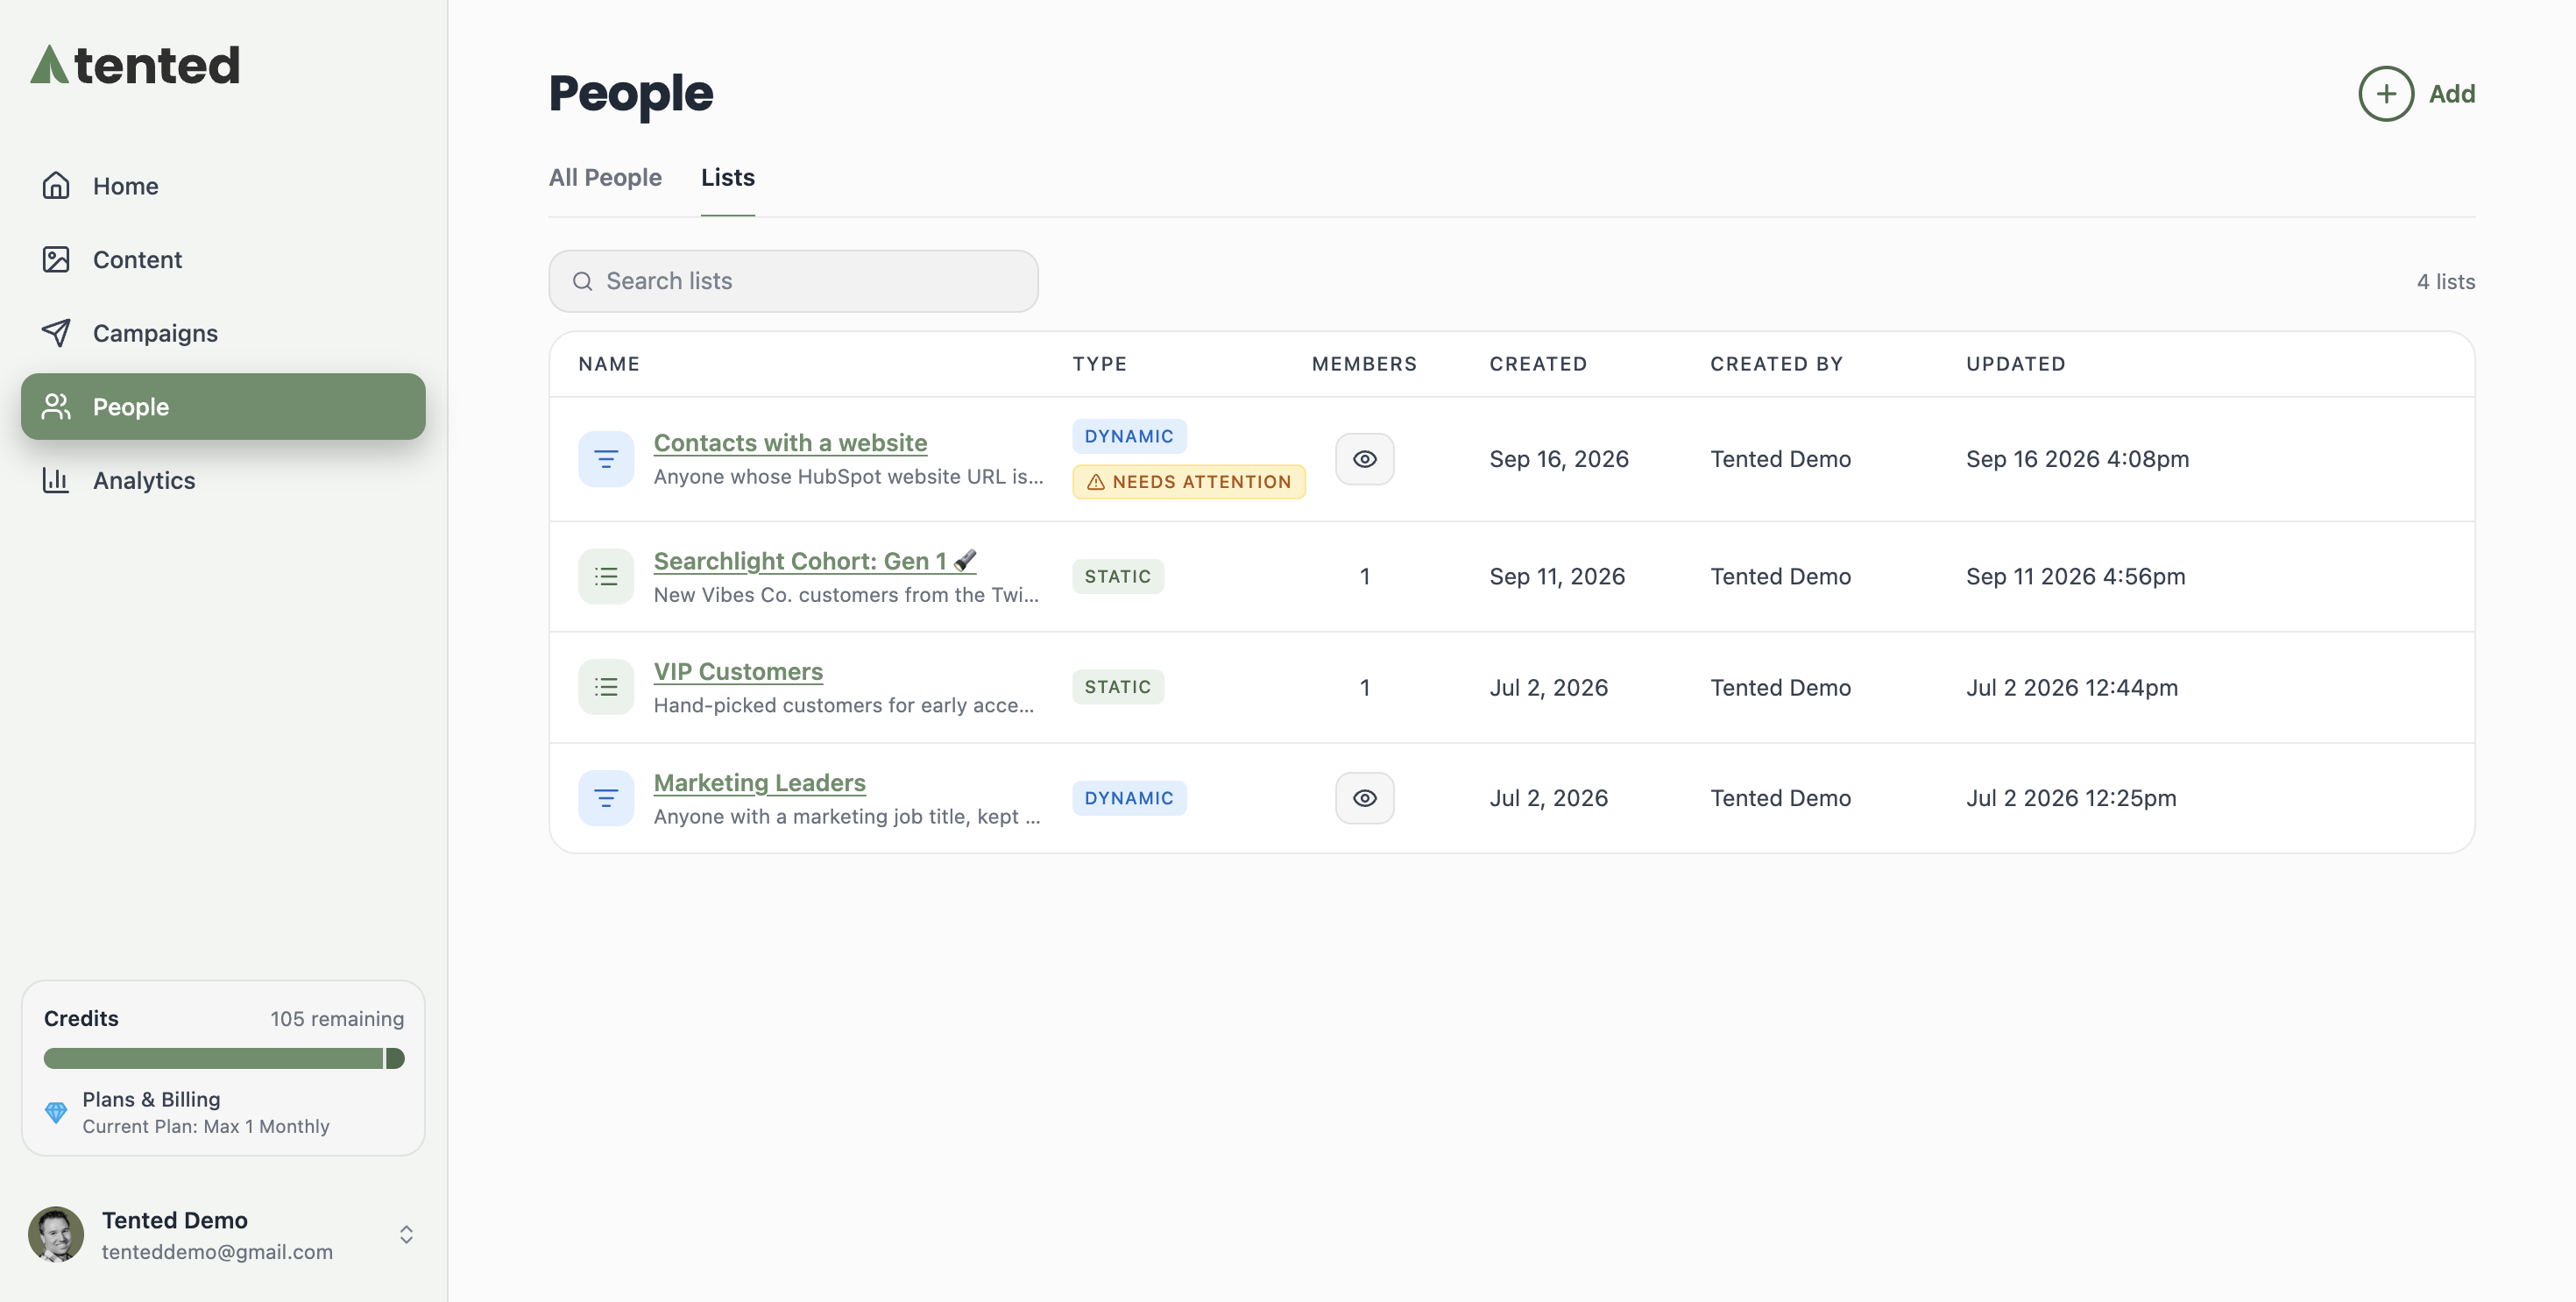Click the Static badge on Searchlight Cohort

pos(1118,576)
